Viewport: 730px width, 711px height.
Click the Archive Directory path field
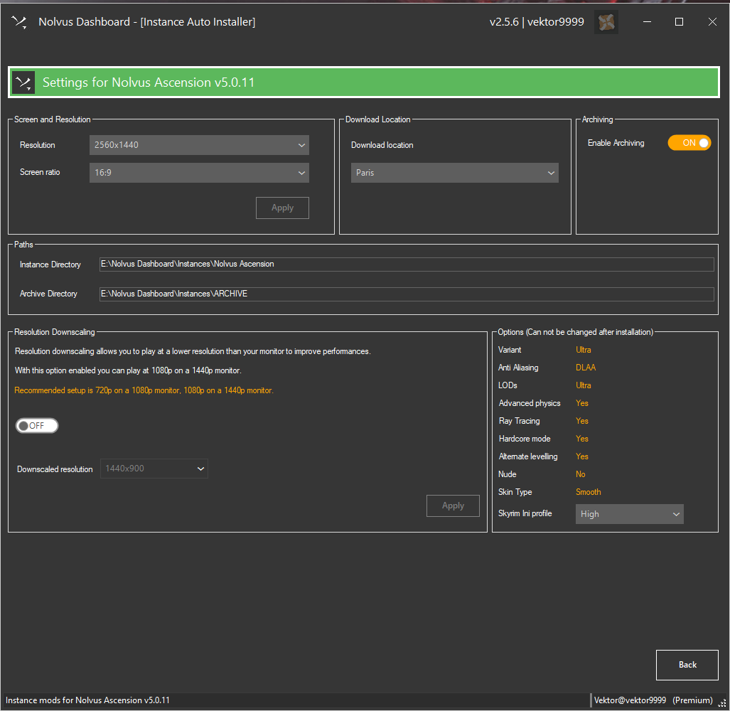click(x=407, y=294)
